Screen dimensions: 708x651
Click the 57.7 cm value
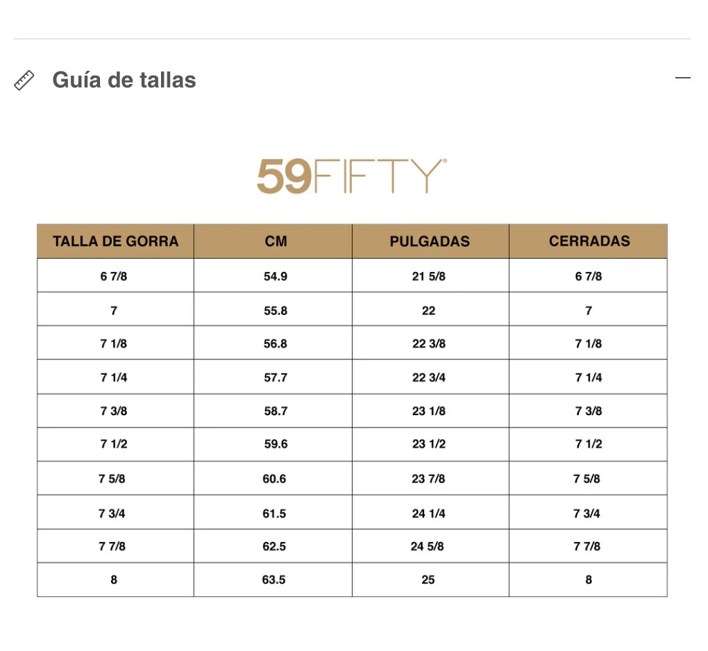pyautogui.click(x=276, y=378)
